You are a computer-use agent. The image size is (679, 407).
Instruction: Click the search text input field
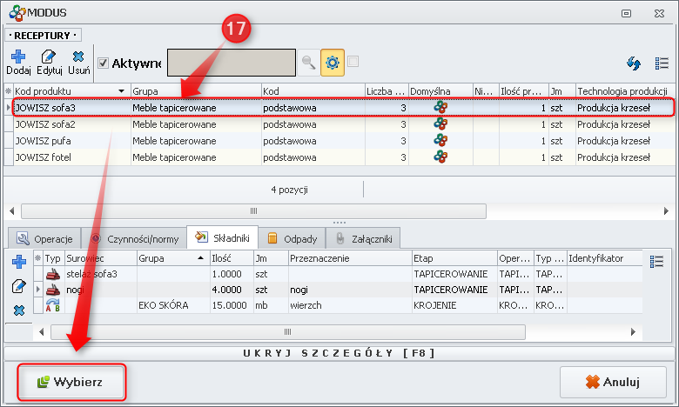point(232,63)
